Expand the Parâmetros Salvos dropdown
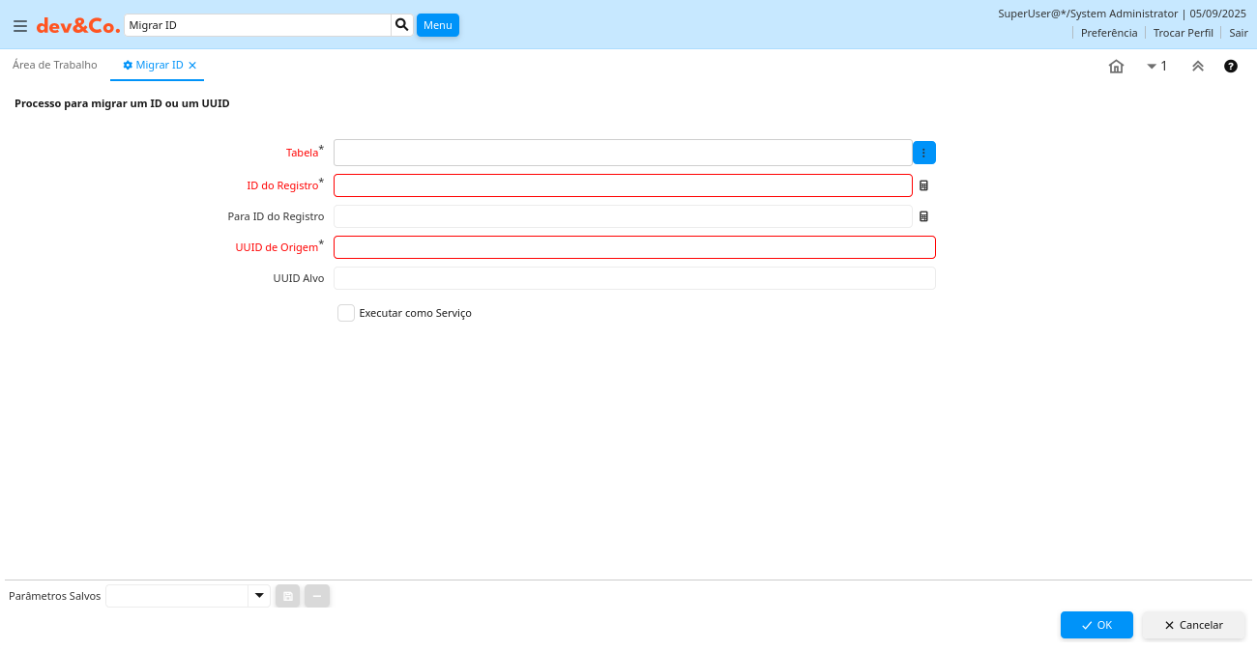The image size is (1257, 651). click(258, 596)
